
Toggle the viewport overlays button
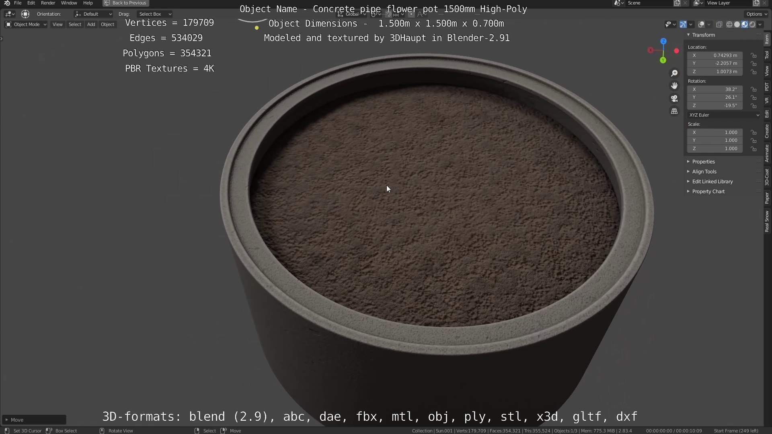click(x=701, y=25)
